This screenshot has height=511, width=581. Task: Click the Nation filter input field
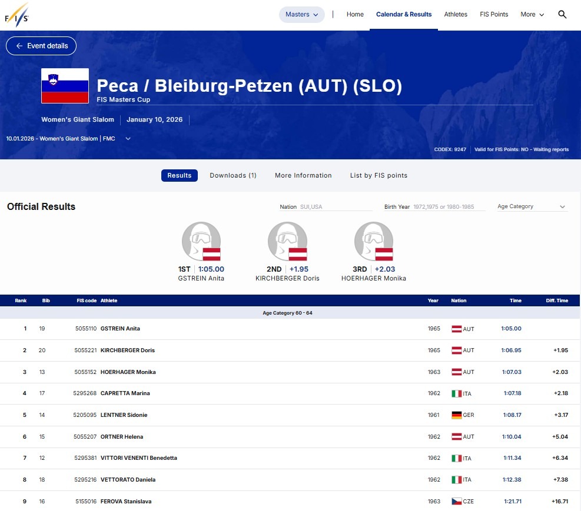click(x=336, y=207)
